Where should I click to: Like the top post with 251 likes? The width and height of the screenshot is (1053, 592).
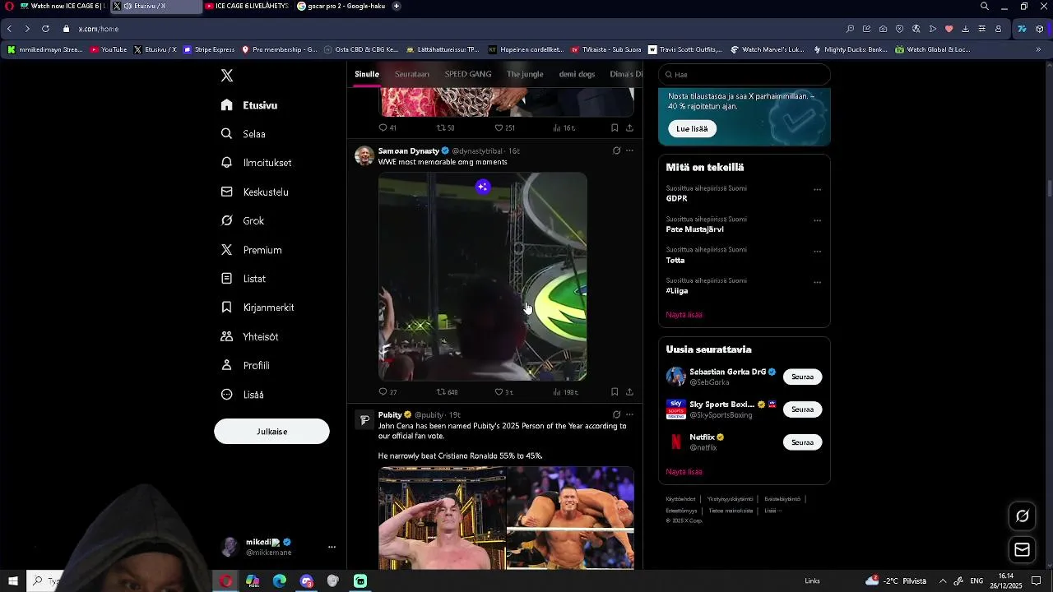tap(499, 127)
